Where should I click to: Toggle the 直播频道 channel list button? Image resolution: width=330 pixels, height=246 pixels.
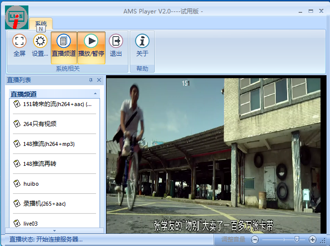point(64,46)
